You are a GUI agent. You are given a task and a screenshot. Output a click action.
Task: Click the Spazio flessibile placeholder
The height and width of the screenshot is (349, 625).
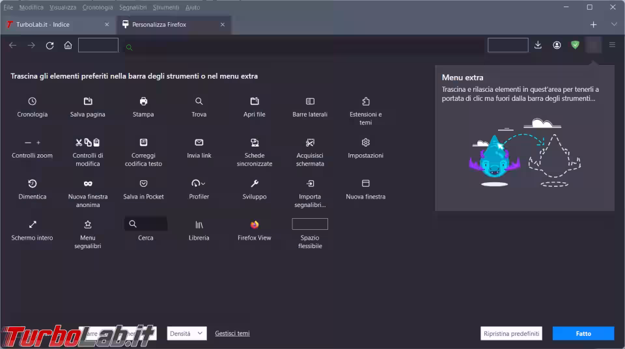tap(310, 224)
